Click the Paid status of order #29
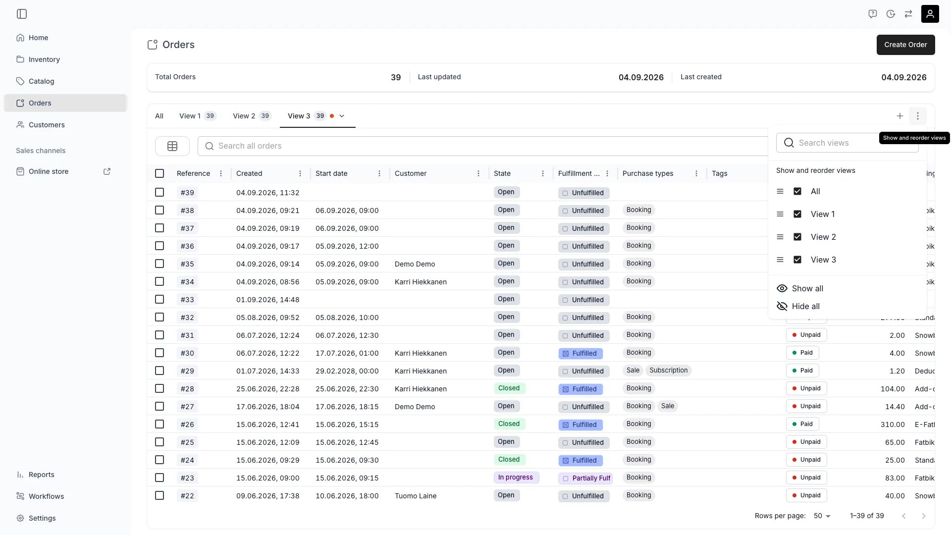951x535 pixels. point(802,371)
